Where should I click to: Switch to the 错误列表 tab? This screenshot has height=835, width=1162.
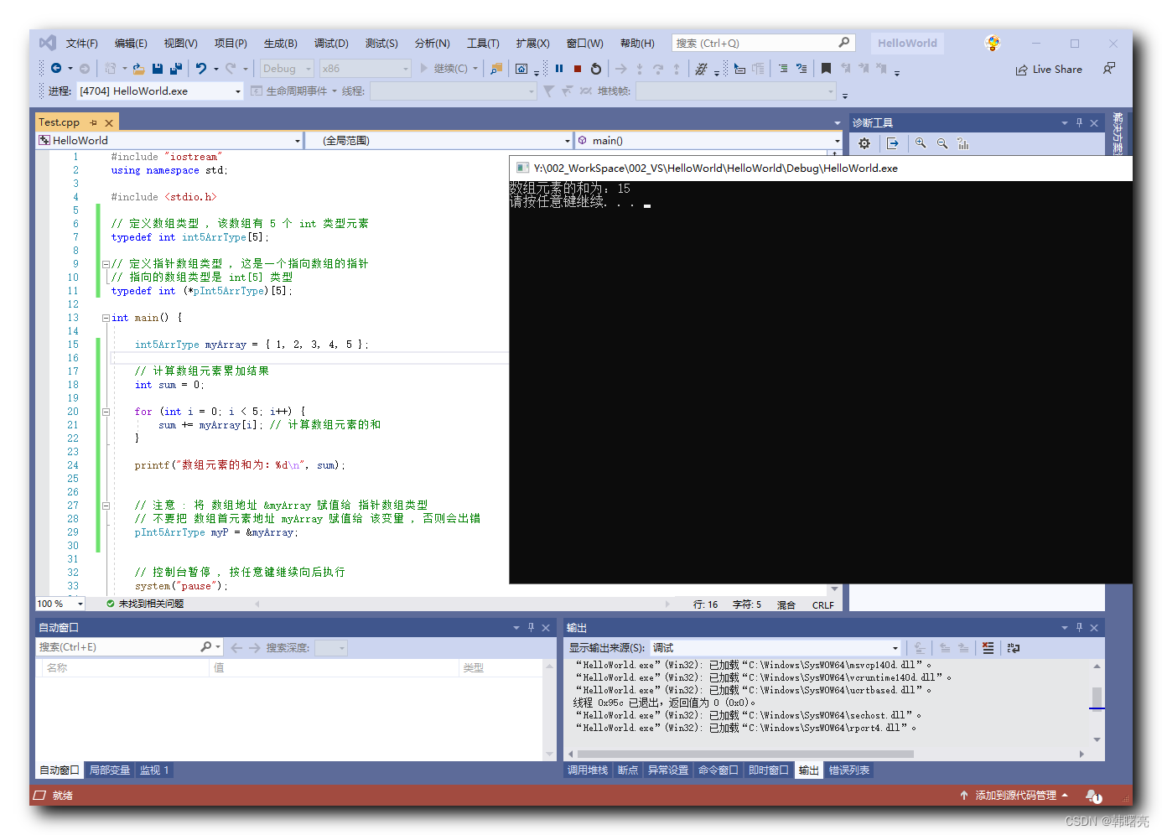click(x=849, y=770)
